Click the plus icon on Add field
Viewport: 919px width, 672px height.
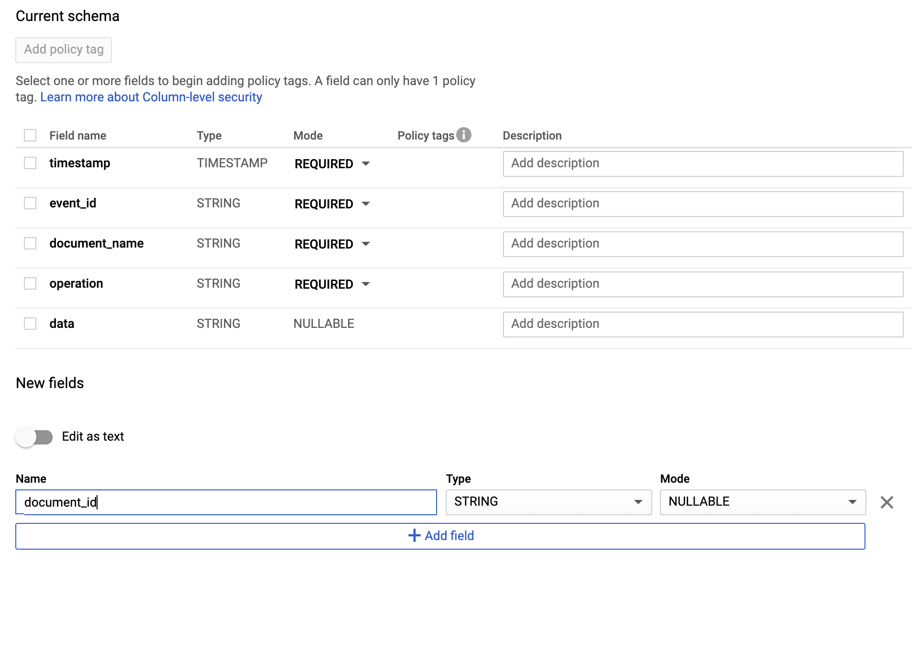tap(414, 536)
